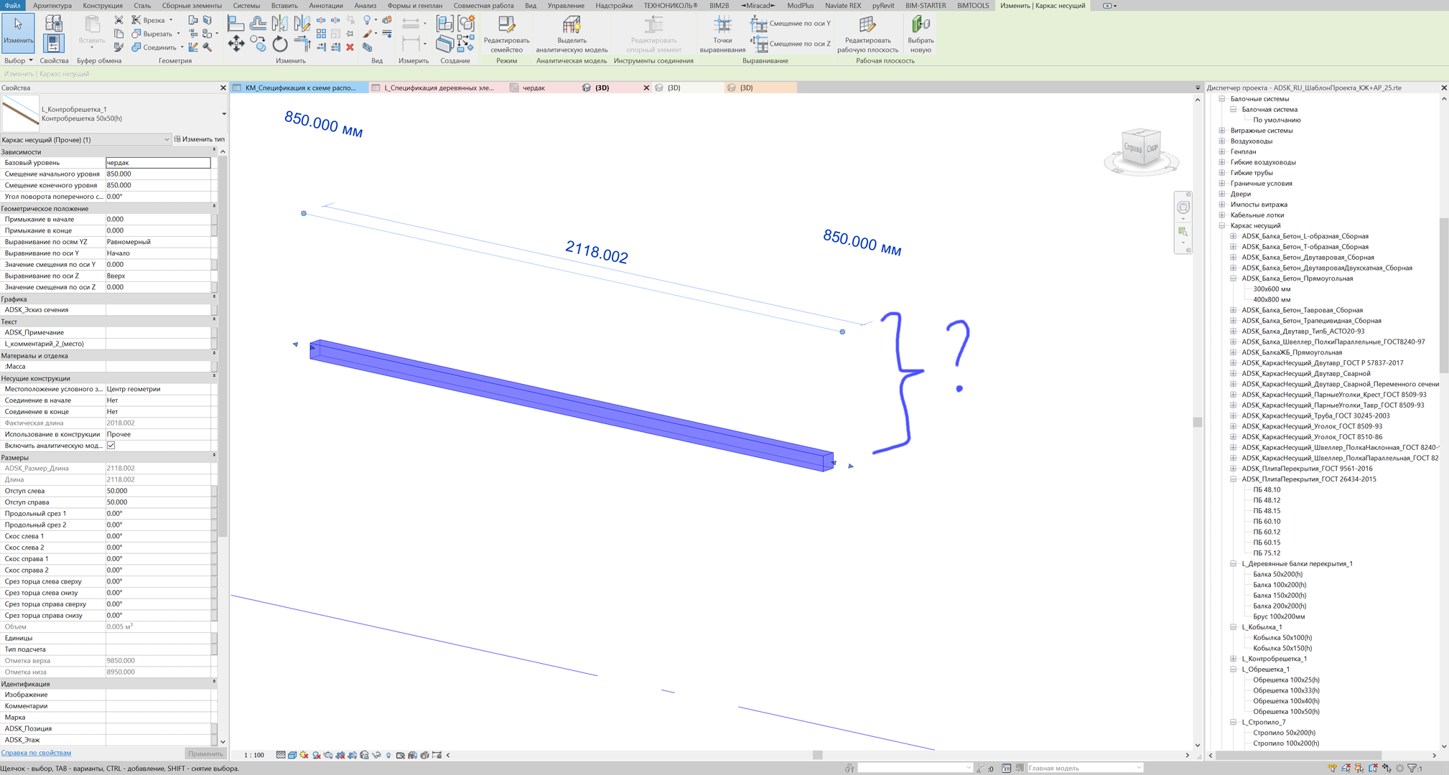Open the Аннотации ribbon tab

click(x=326, y=6)
